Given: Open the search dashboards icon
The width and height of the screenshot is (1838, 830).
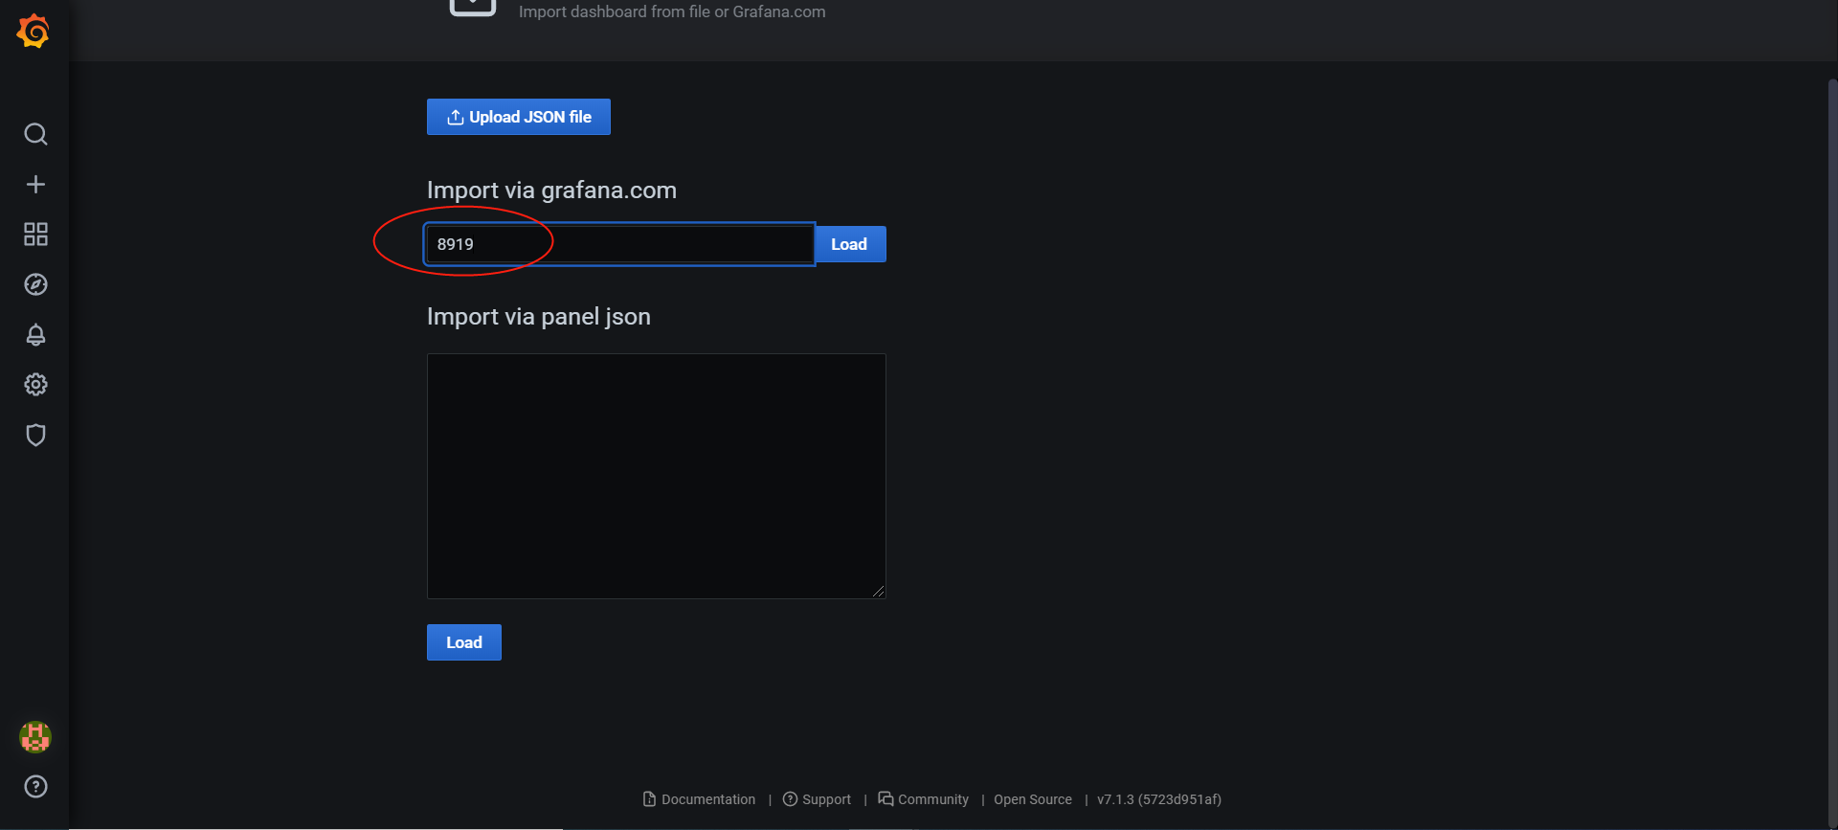Looking at the screenshot, I should coord(35,134).
